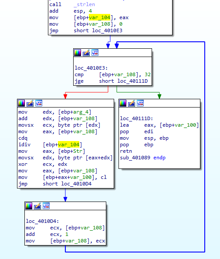Click var_108 in cmp instruction
The height and width of the screenshot is (259, 220).
click(x=125, y=75)
